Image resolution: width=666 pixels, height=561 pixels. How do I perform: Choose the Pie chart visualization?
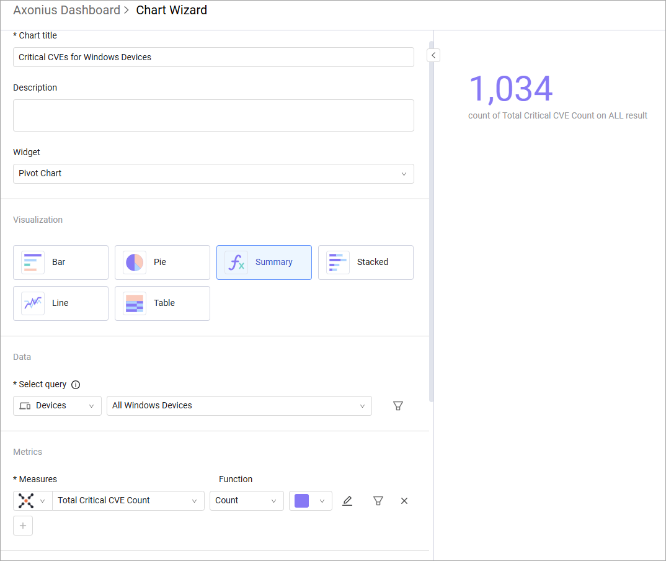[x=162, y=263]
